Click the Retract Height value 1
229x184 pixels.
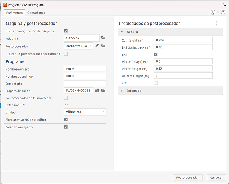(x=183, y=76)
